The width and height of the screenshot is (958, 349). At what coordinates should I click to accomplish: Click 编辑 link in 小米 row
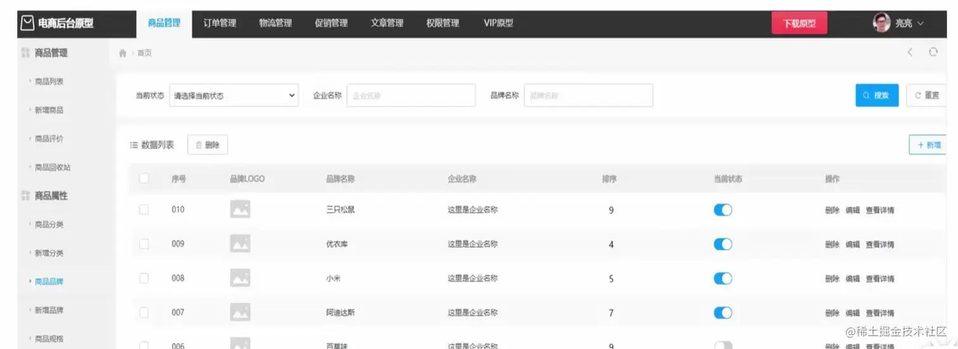tap(853, 279)
